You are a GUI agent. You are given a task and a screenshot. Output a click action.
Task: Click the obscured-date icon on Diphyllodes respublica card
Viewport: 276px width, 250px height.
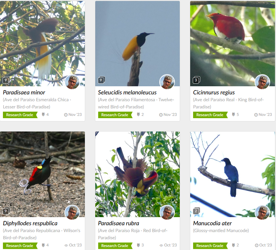pyautogui.click(x=66, y=245)
